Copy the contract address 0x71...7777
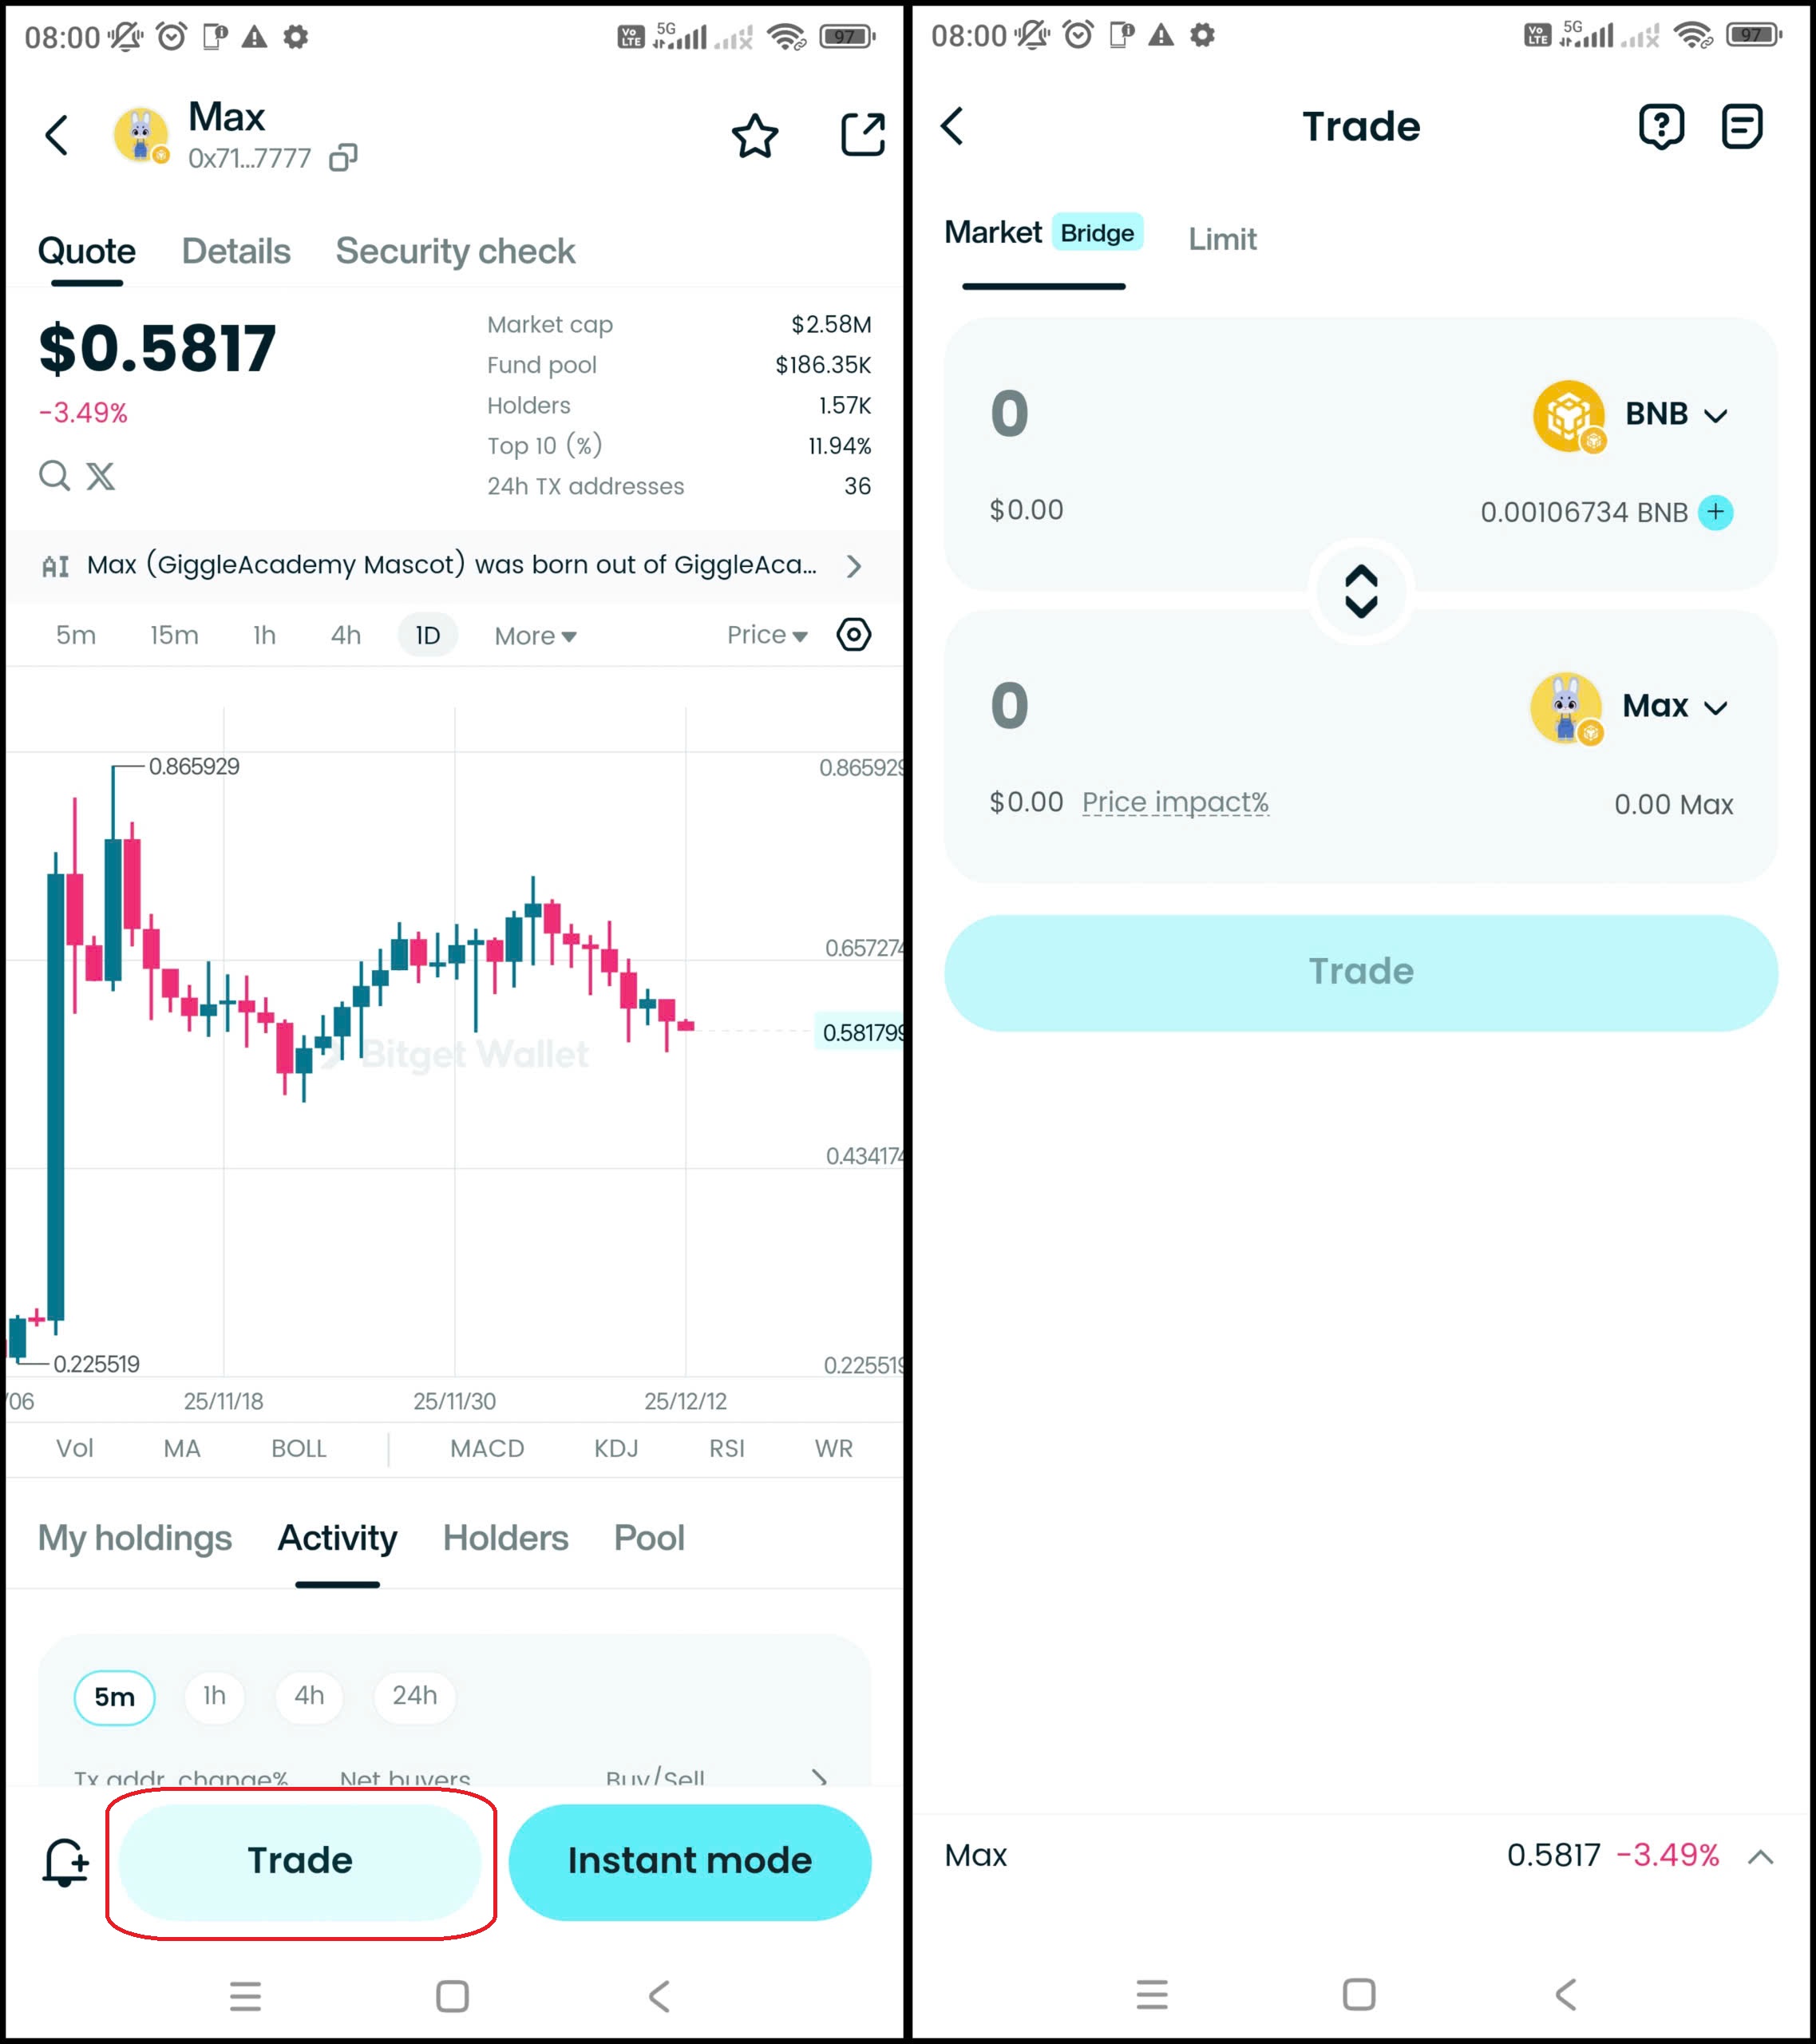This screenshot has width=1816, height=2044. pos(344,158)
